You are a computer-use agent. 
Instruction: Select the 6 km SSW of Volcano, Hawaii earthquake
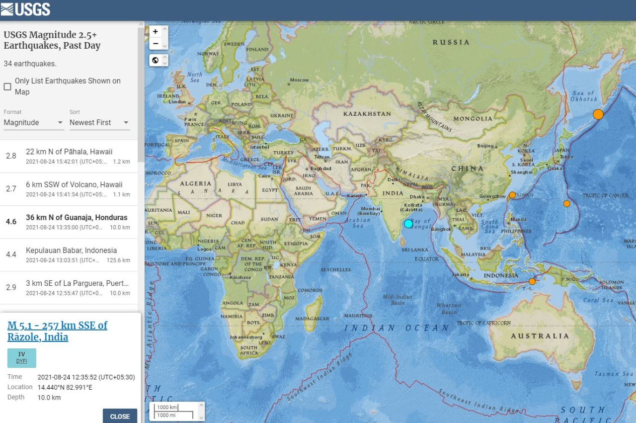pos(69,189)
